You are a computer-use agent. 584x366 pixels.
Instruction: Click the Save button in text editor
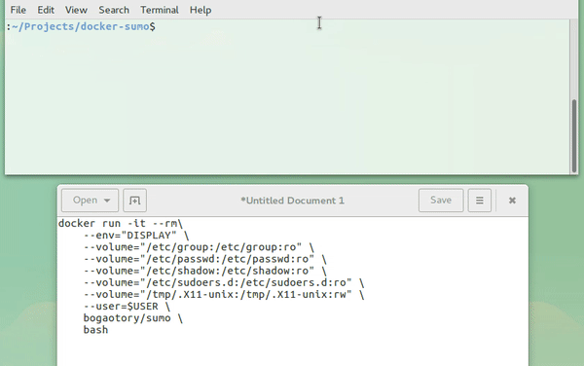pyautogui.click(x=441, y=201)
